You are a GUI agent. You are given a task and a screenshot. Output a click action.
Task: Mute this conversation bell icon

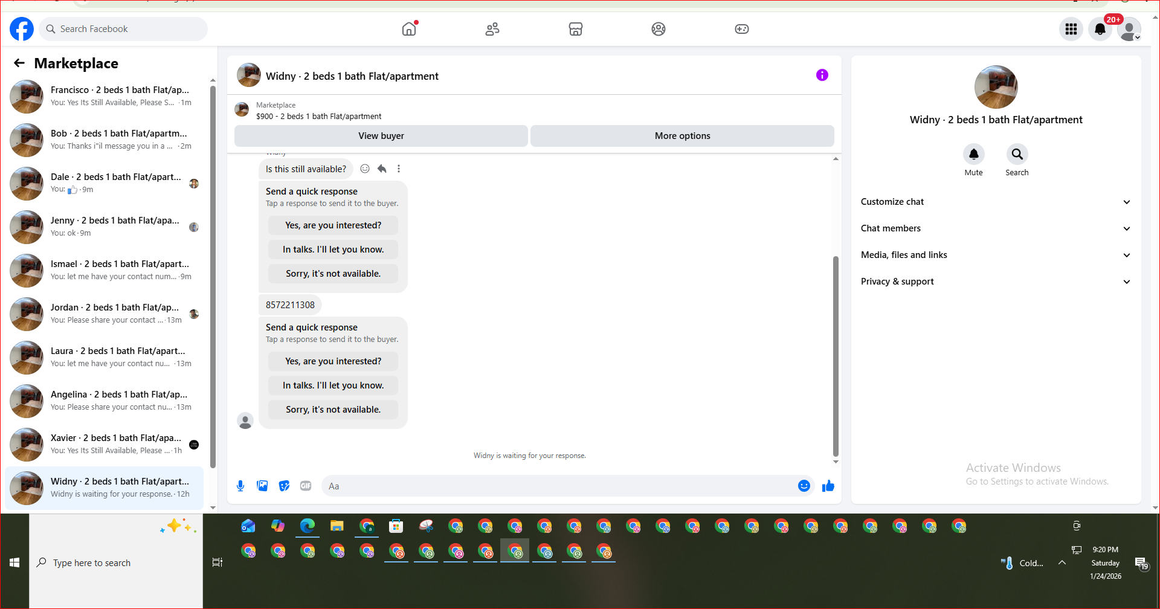(x=974, y=154)
